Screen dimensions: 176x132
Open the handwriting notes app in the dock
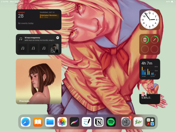[87, 122]
